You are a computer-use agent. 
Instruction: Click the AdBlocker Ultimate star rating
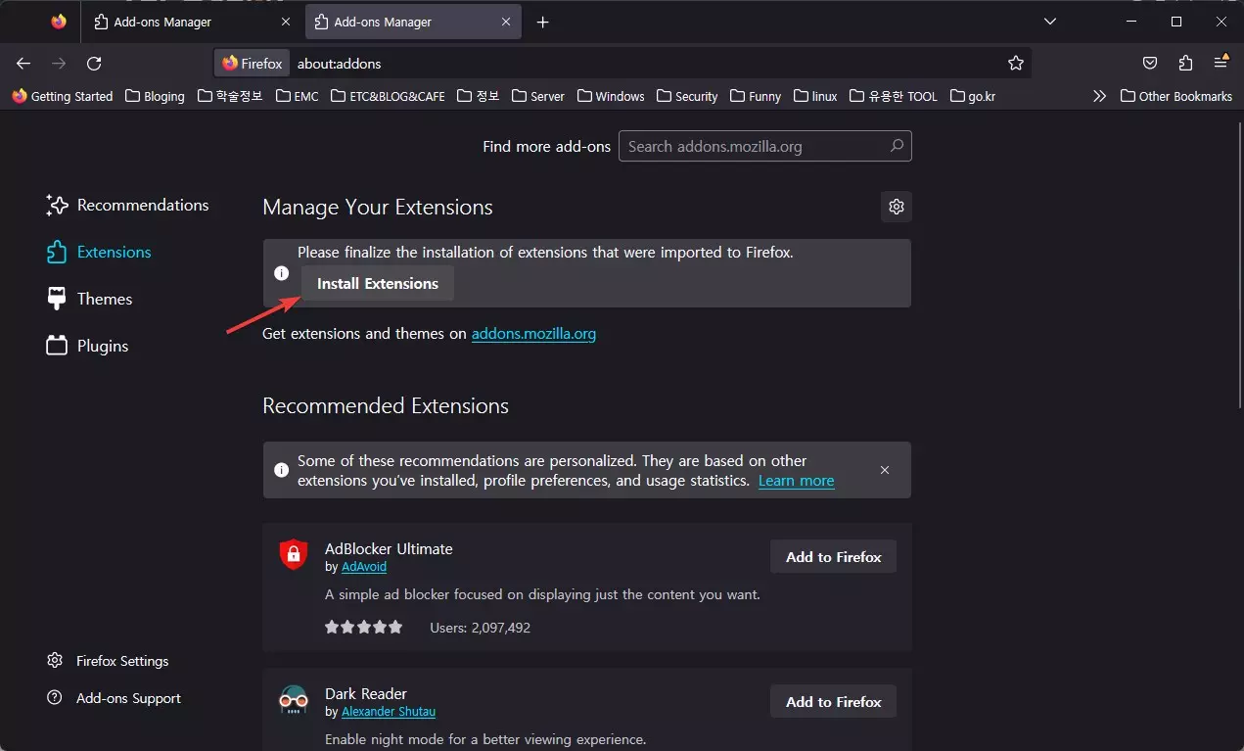(x=363, y=628)
